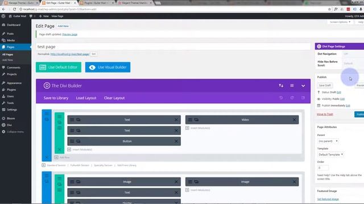Clone the first green row
This screenshot has width=364, height=204.
point(59,122)
